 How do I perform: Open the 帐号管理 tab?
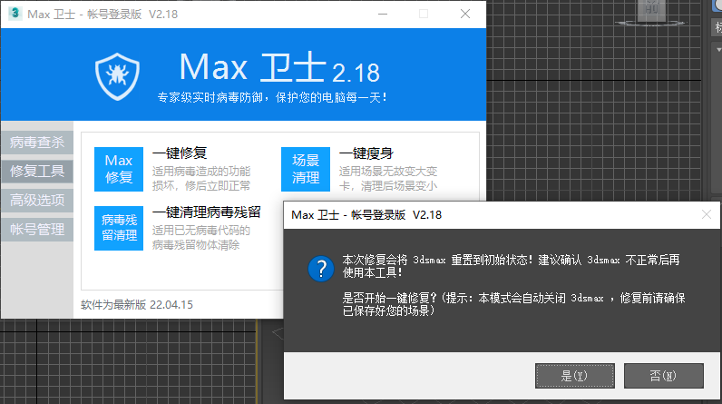tap(37, 230)
